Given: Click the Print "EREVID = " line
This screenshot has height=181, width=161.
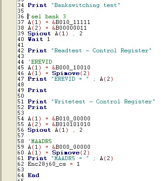Looking at the screenshot, I should 70,79.
